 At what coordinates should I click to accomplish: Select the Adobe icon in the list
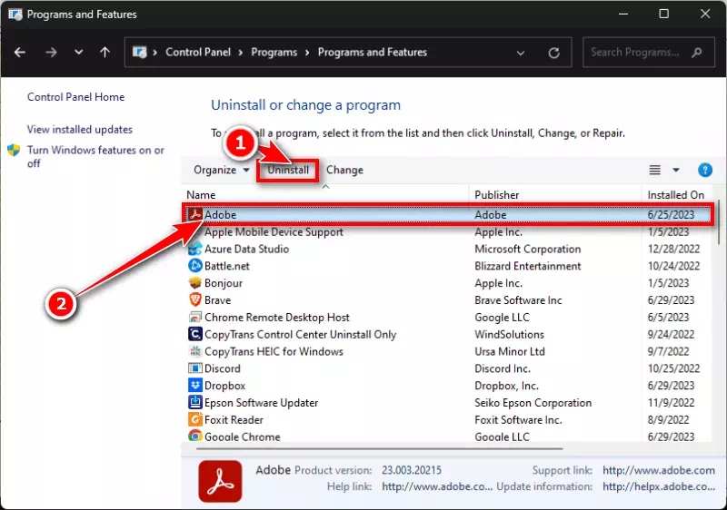195,214
